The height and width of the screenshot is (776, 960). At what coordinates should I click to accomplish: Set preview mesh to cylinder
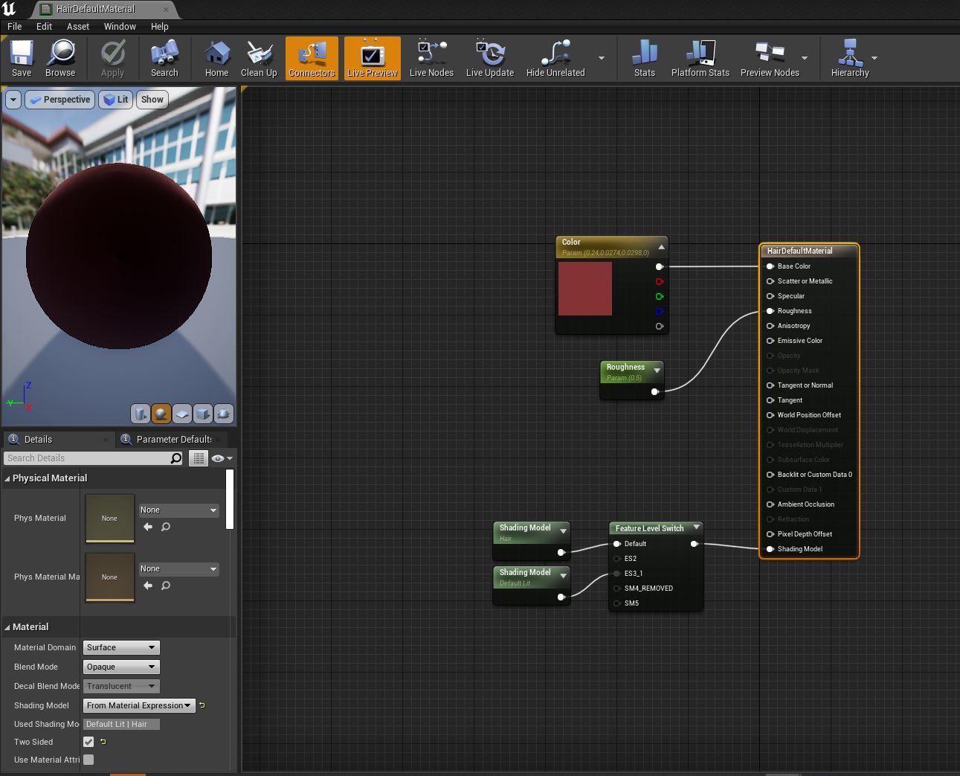pos(141,414)
